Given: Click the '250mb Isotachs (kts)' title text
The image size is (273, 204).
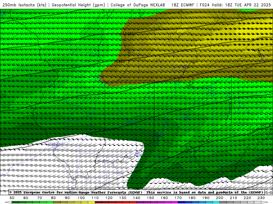Looking at the screenshot, I should 24,5.
